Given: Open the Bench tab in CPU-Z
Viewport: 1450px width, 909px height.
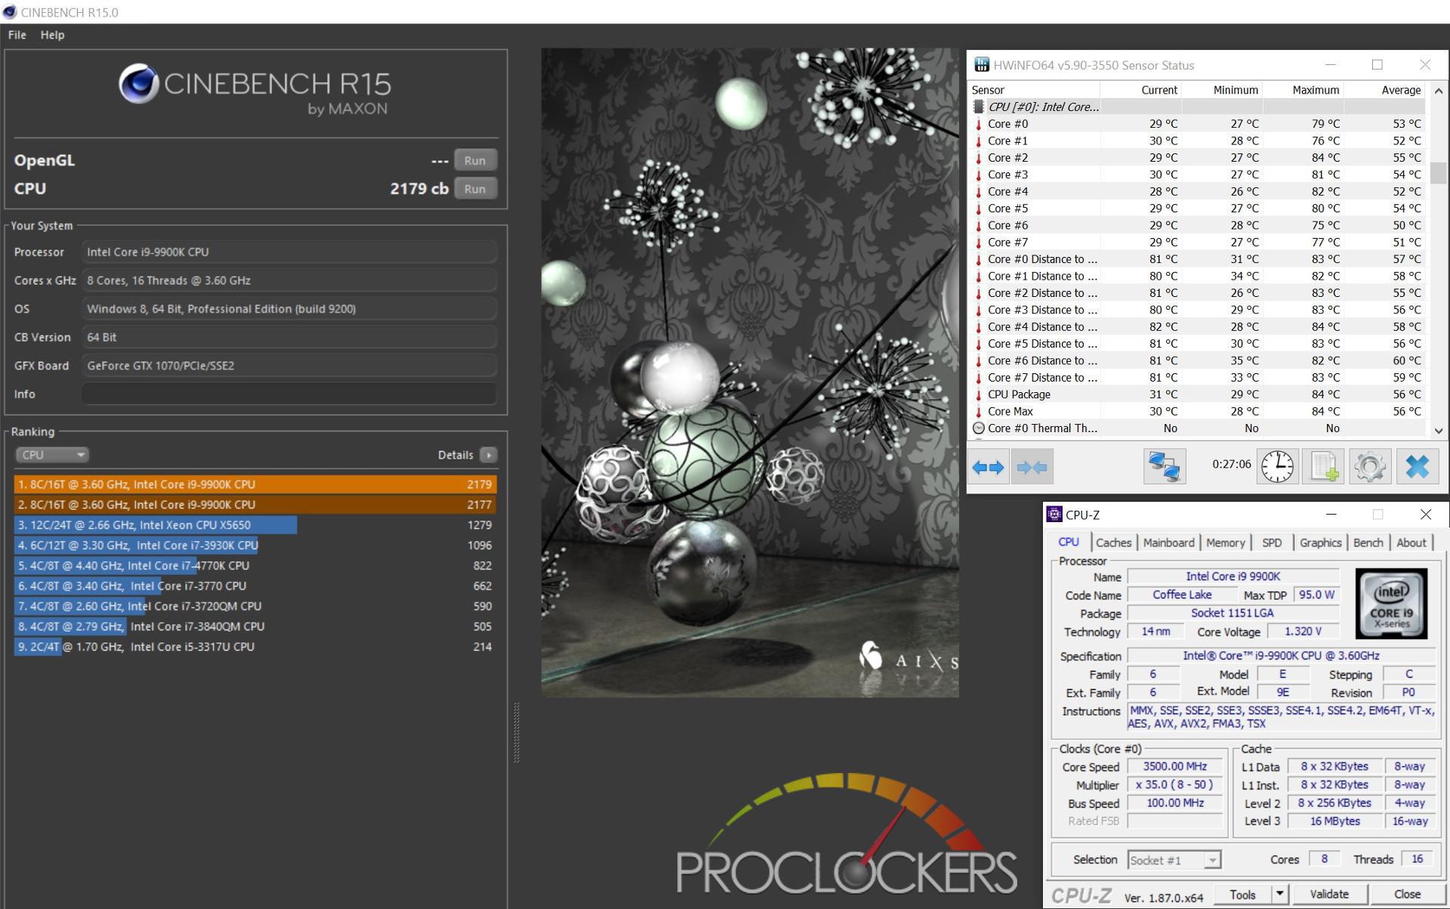Looking at the screenshot, I should coord(1368,543).
